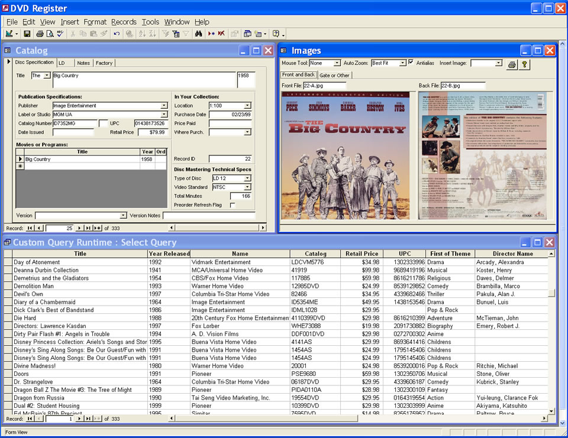Open Print Preview from the toolbar
568x438 pixels.
(50, 34)
